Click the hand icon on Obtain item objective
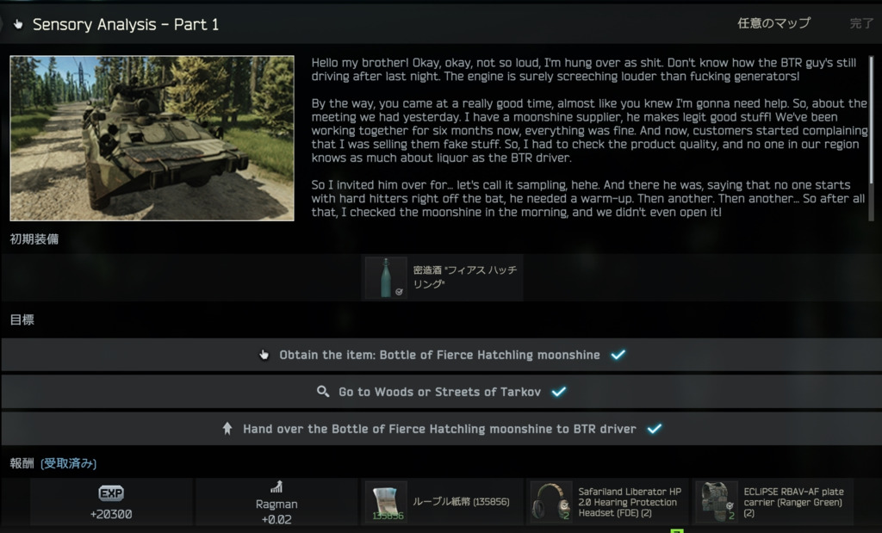Screen dimensions: 882x533 click(x=264, y=355)
